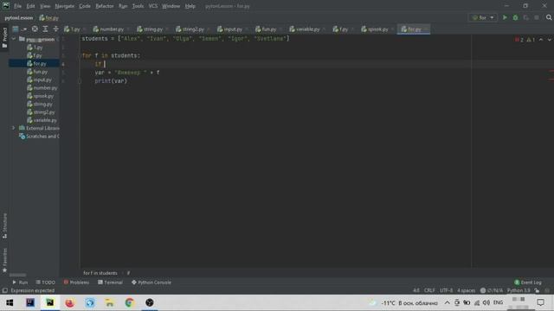
Task: Click ENG language indicator in taskbar
Action: point(498,302)
